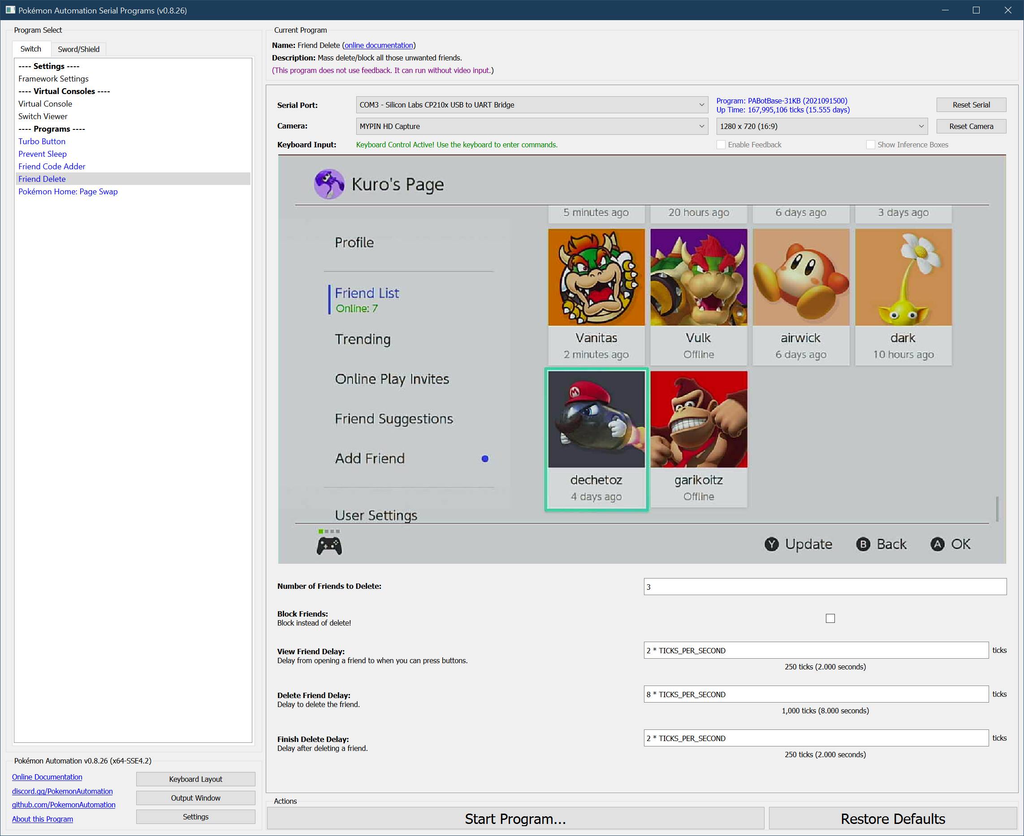Screen dimensions: 1024x836
Task: Enable the Block Friends checkbox
Action: coord(830,618)
